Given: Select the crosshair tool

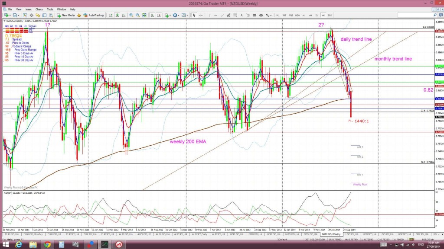Looking at the screenshot, I should pyautogui.click(x=201, y=15).
